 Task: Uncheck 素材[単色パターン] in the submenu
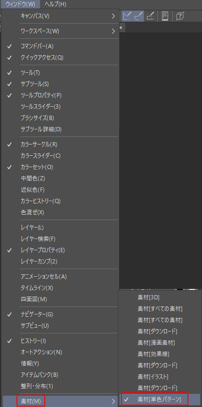pos(160,399)
